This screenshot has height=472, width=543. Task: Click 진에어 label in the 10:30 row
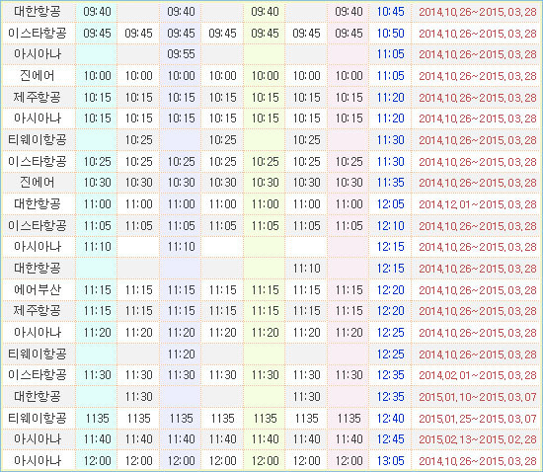click(x=38, y=183)
